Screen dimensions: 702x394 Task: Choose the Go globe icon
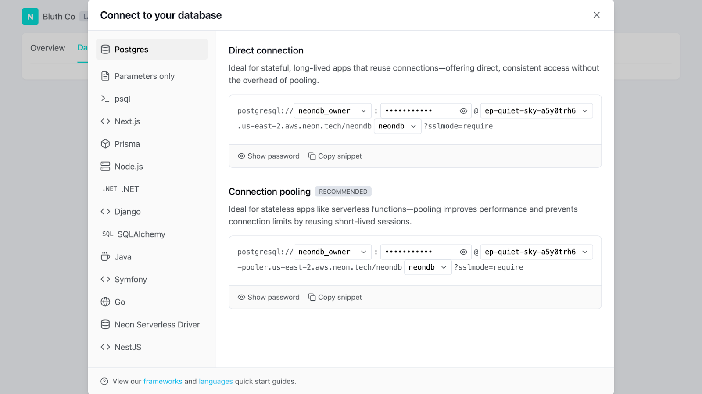coord(105,302)
